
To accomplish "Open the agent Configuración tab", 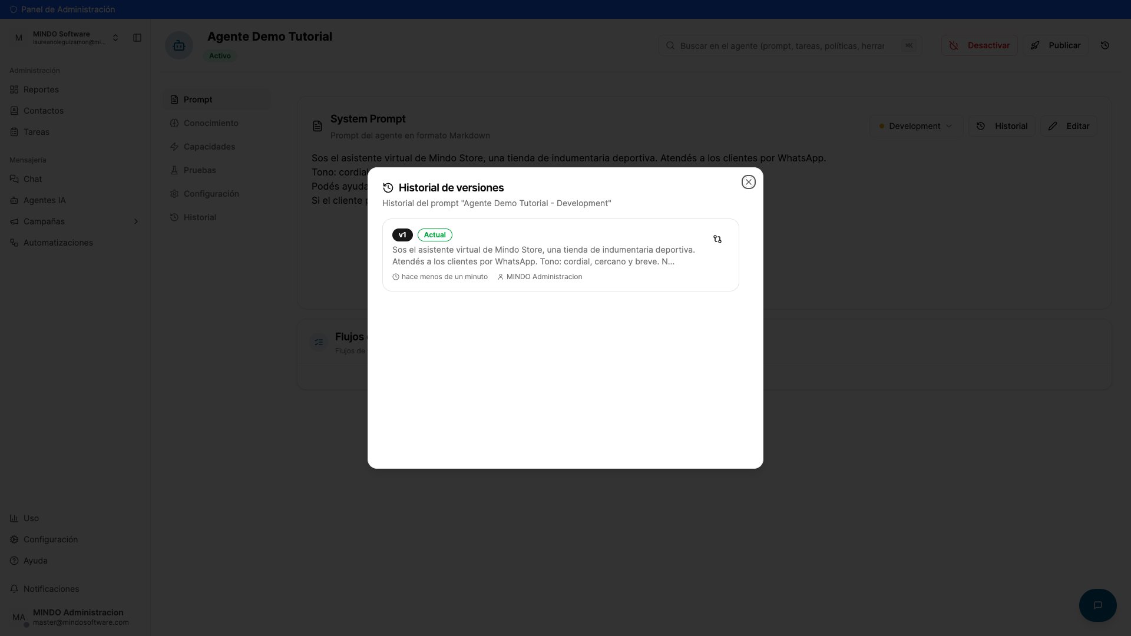I will tap(217, 194).
